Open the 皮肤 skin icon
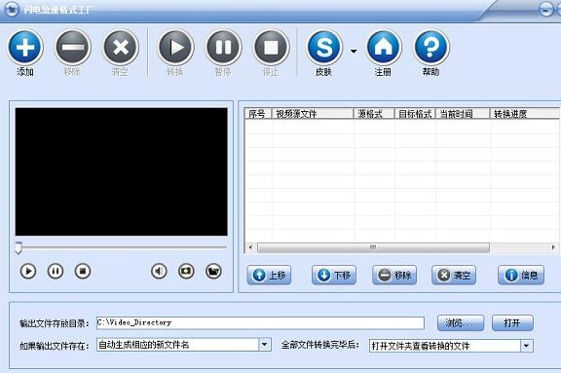 click(x=324, y=47)
